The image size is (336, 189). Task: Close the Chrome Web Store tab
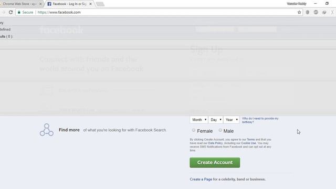tap(40, 4)
